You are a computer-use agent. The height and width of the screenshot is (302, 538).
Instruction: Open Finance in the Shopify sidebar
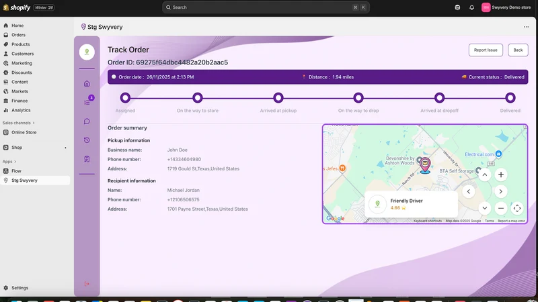20,101
